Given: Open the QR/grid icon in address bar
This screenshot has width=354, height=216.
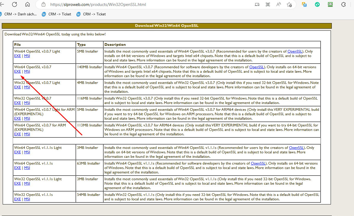Looking at the screenshot, I should (268, 4).
